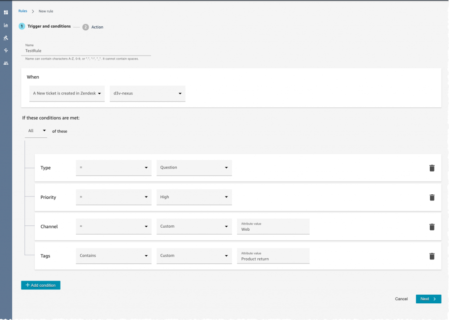Open the users icon in sidebar
Image resolution: width=449 pixels, height=320 pixels.
(x=6, y=63)
